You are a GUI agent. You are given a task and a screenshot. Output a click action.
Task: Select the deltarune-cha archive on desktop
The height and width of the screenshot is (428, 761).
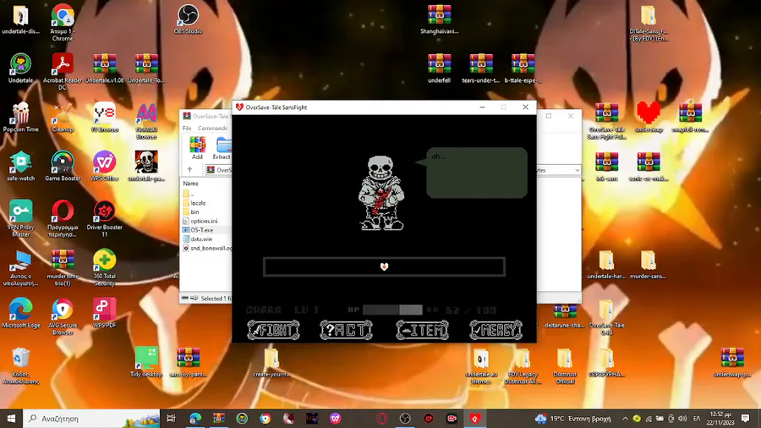[565, 316]
